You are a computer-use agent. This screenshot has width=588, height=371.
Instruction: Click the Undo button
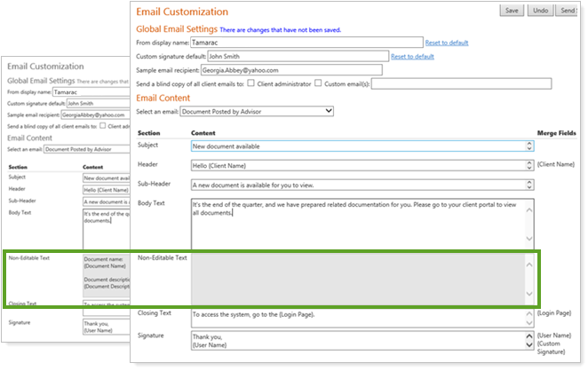[540, 11]
